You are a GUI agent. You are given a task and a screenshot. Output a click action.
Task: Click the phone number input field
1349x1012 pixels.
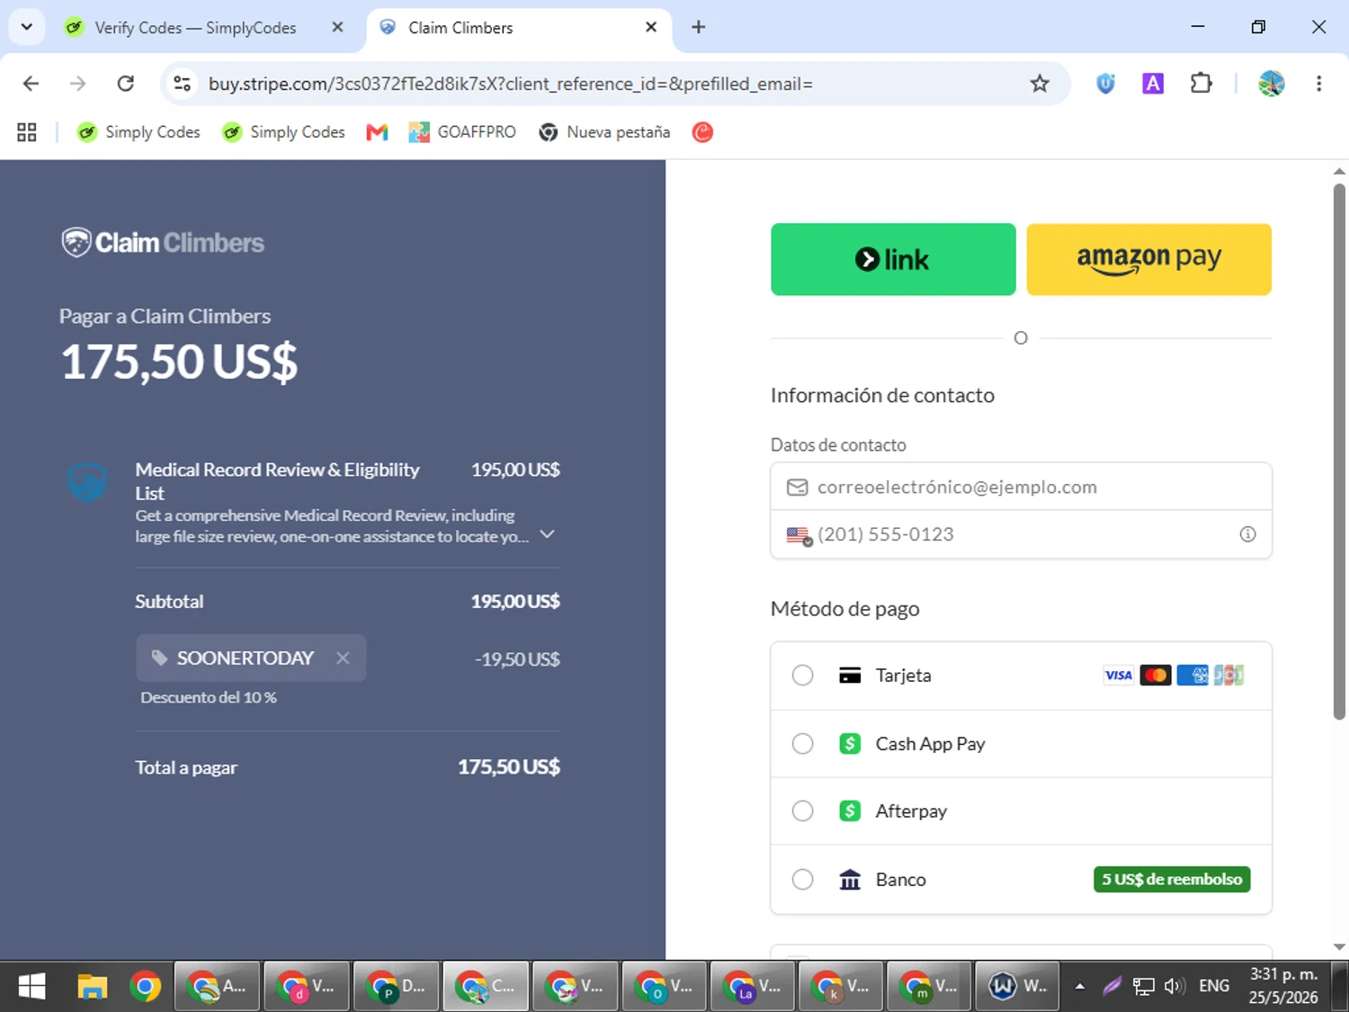pyautogui.click(x=1021, y=534)
